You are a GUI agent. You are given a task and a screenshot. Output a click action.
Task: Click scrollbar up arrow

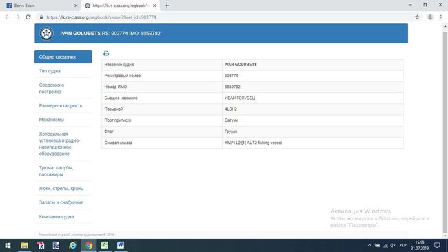pyautogui.click(x=445, y=26)
